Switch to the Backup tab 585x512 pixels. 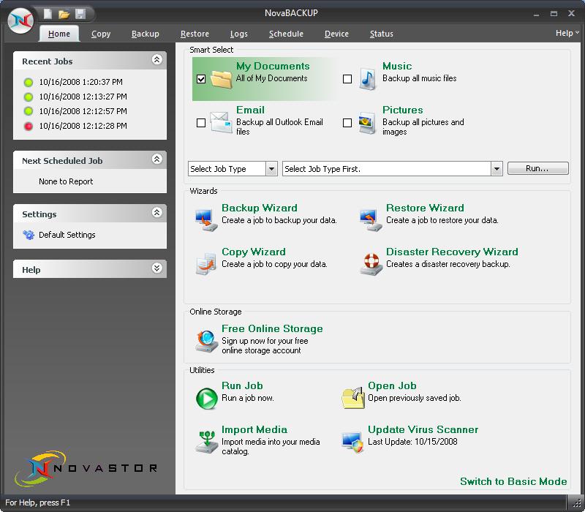tap(146, 34)
